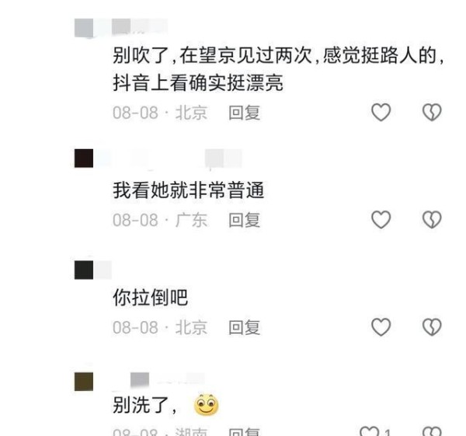
Task: Reply to the 别吹了 comment from 北京
Action: click(x=245, y=113)
